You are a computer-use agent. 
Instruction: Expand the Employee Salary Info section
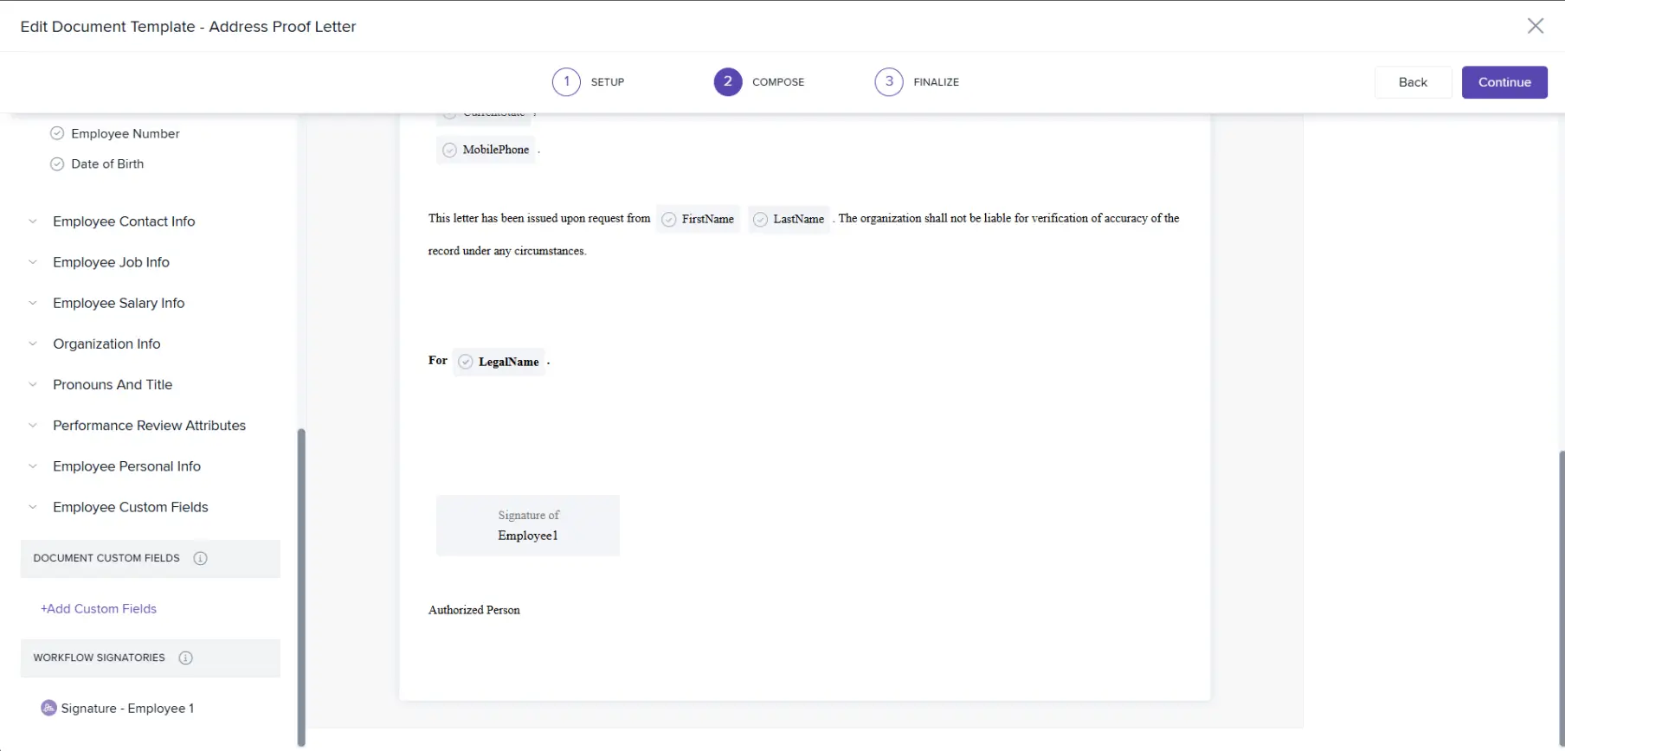tap(33, 304)
